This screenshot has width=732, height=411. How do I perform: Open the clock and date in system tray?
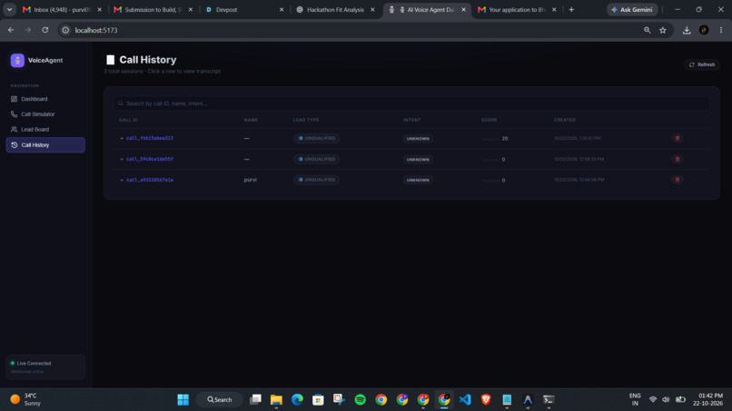pos(707,400)
